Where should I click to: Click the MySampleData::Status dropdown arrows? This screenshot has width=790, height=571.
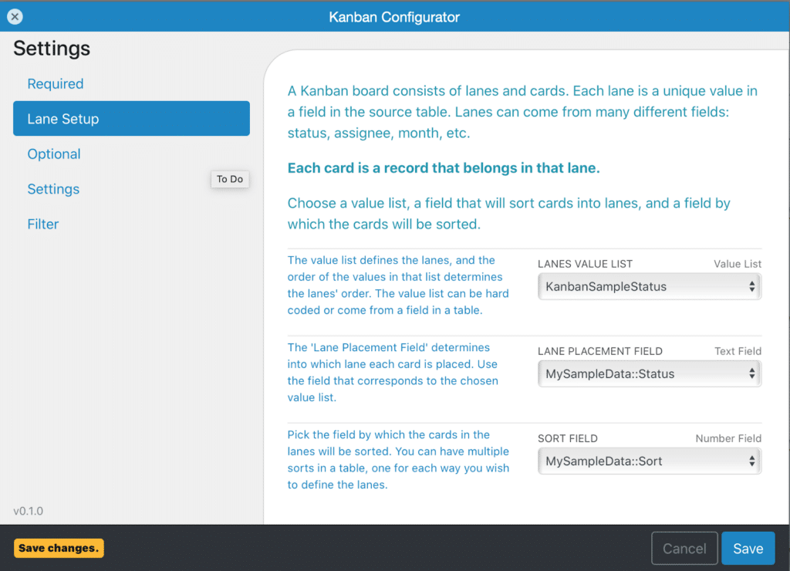click(x=751, y=373)
